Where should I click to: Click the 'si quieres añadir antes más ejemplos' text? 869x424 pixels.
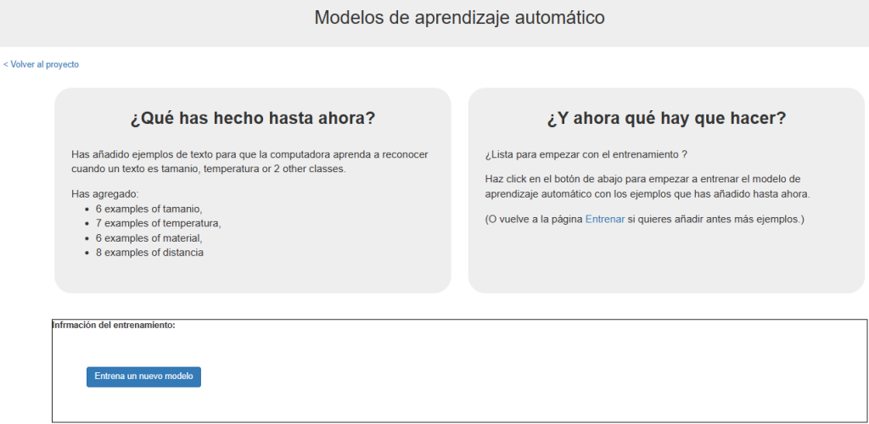pyautogui.click(x=715, y=219)
